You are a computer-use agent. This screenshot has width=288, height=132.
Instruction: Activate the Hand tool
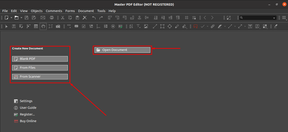pyautogui.click(x=43, y=26)
